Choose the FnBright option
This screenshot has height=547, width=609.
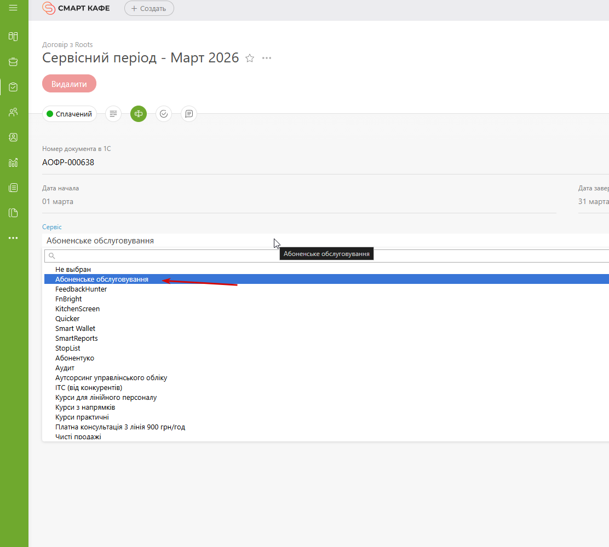[326, 299]
